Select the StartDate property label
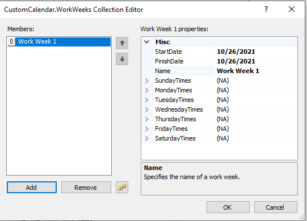This screenshot has width=307, height=221. tap(169, 52)
